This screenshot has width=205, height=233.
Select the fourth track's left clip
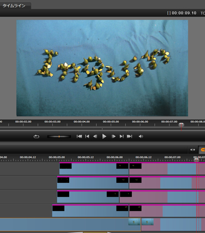point(90,210)
